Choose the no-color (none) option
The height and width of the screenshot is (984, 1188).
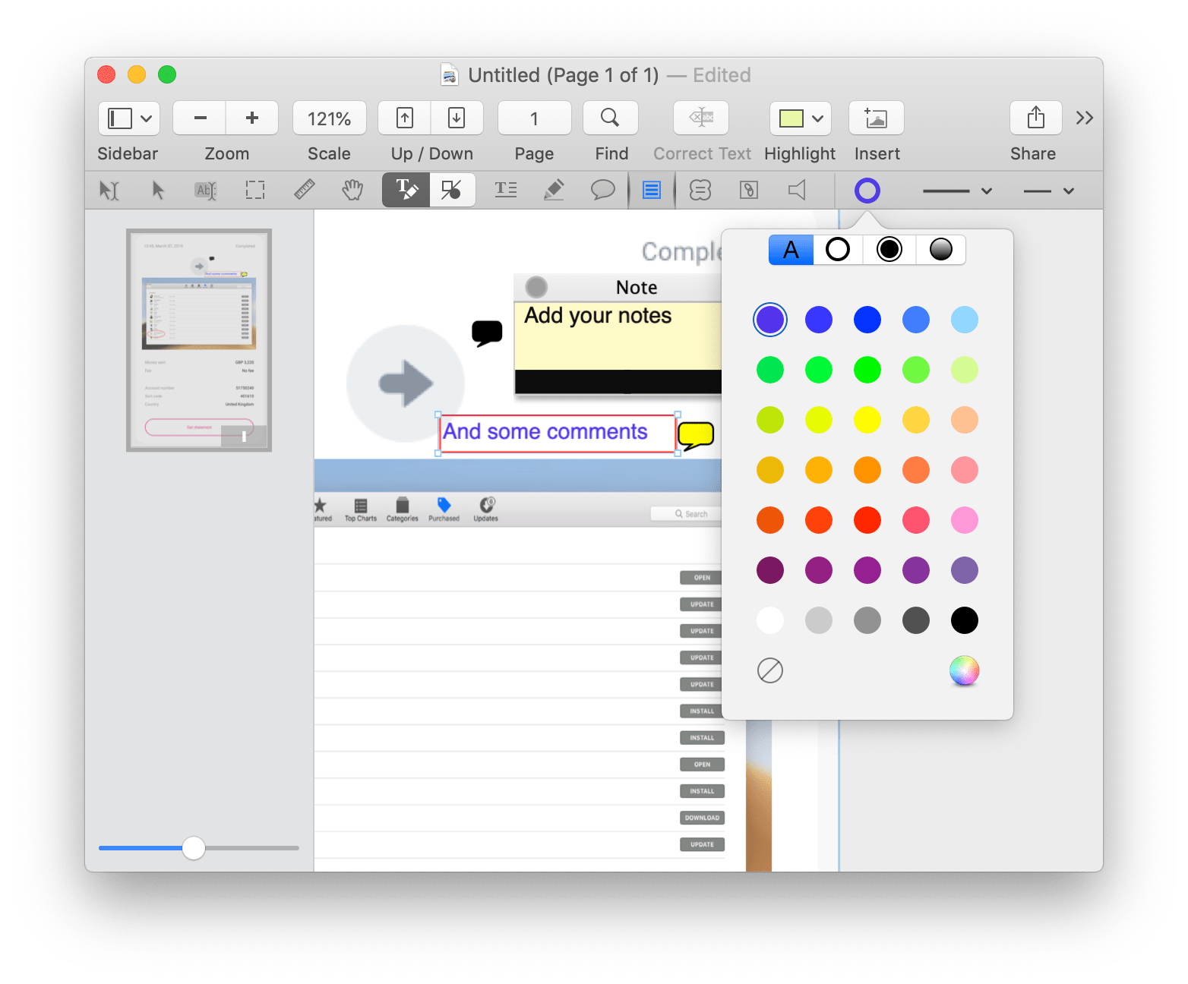[x=769, y=670]
